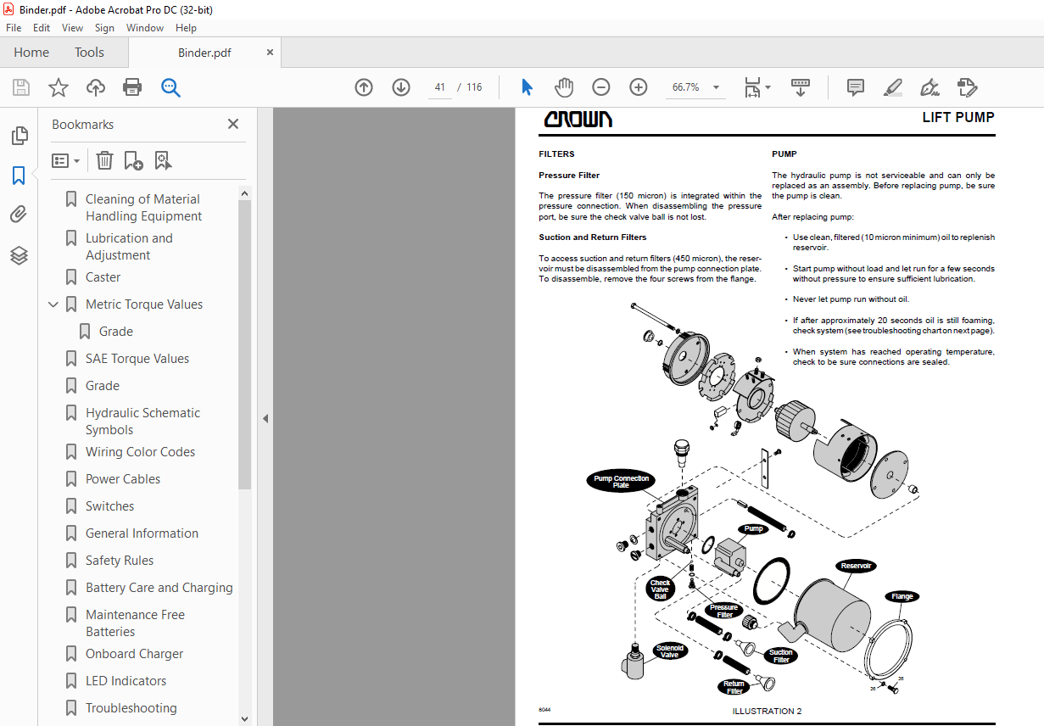Open the View menu
This screenshot has height=726, width=1044.
click(72, 27)
